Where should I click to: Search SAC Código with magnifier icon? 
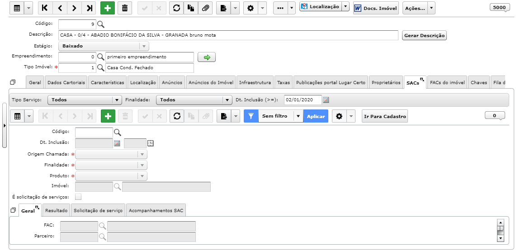point(118,133)
